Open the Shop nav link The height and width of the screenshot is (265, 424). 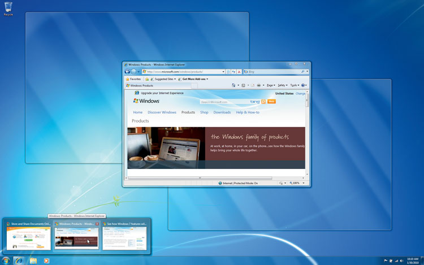(x=204, y=112)
